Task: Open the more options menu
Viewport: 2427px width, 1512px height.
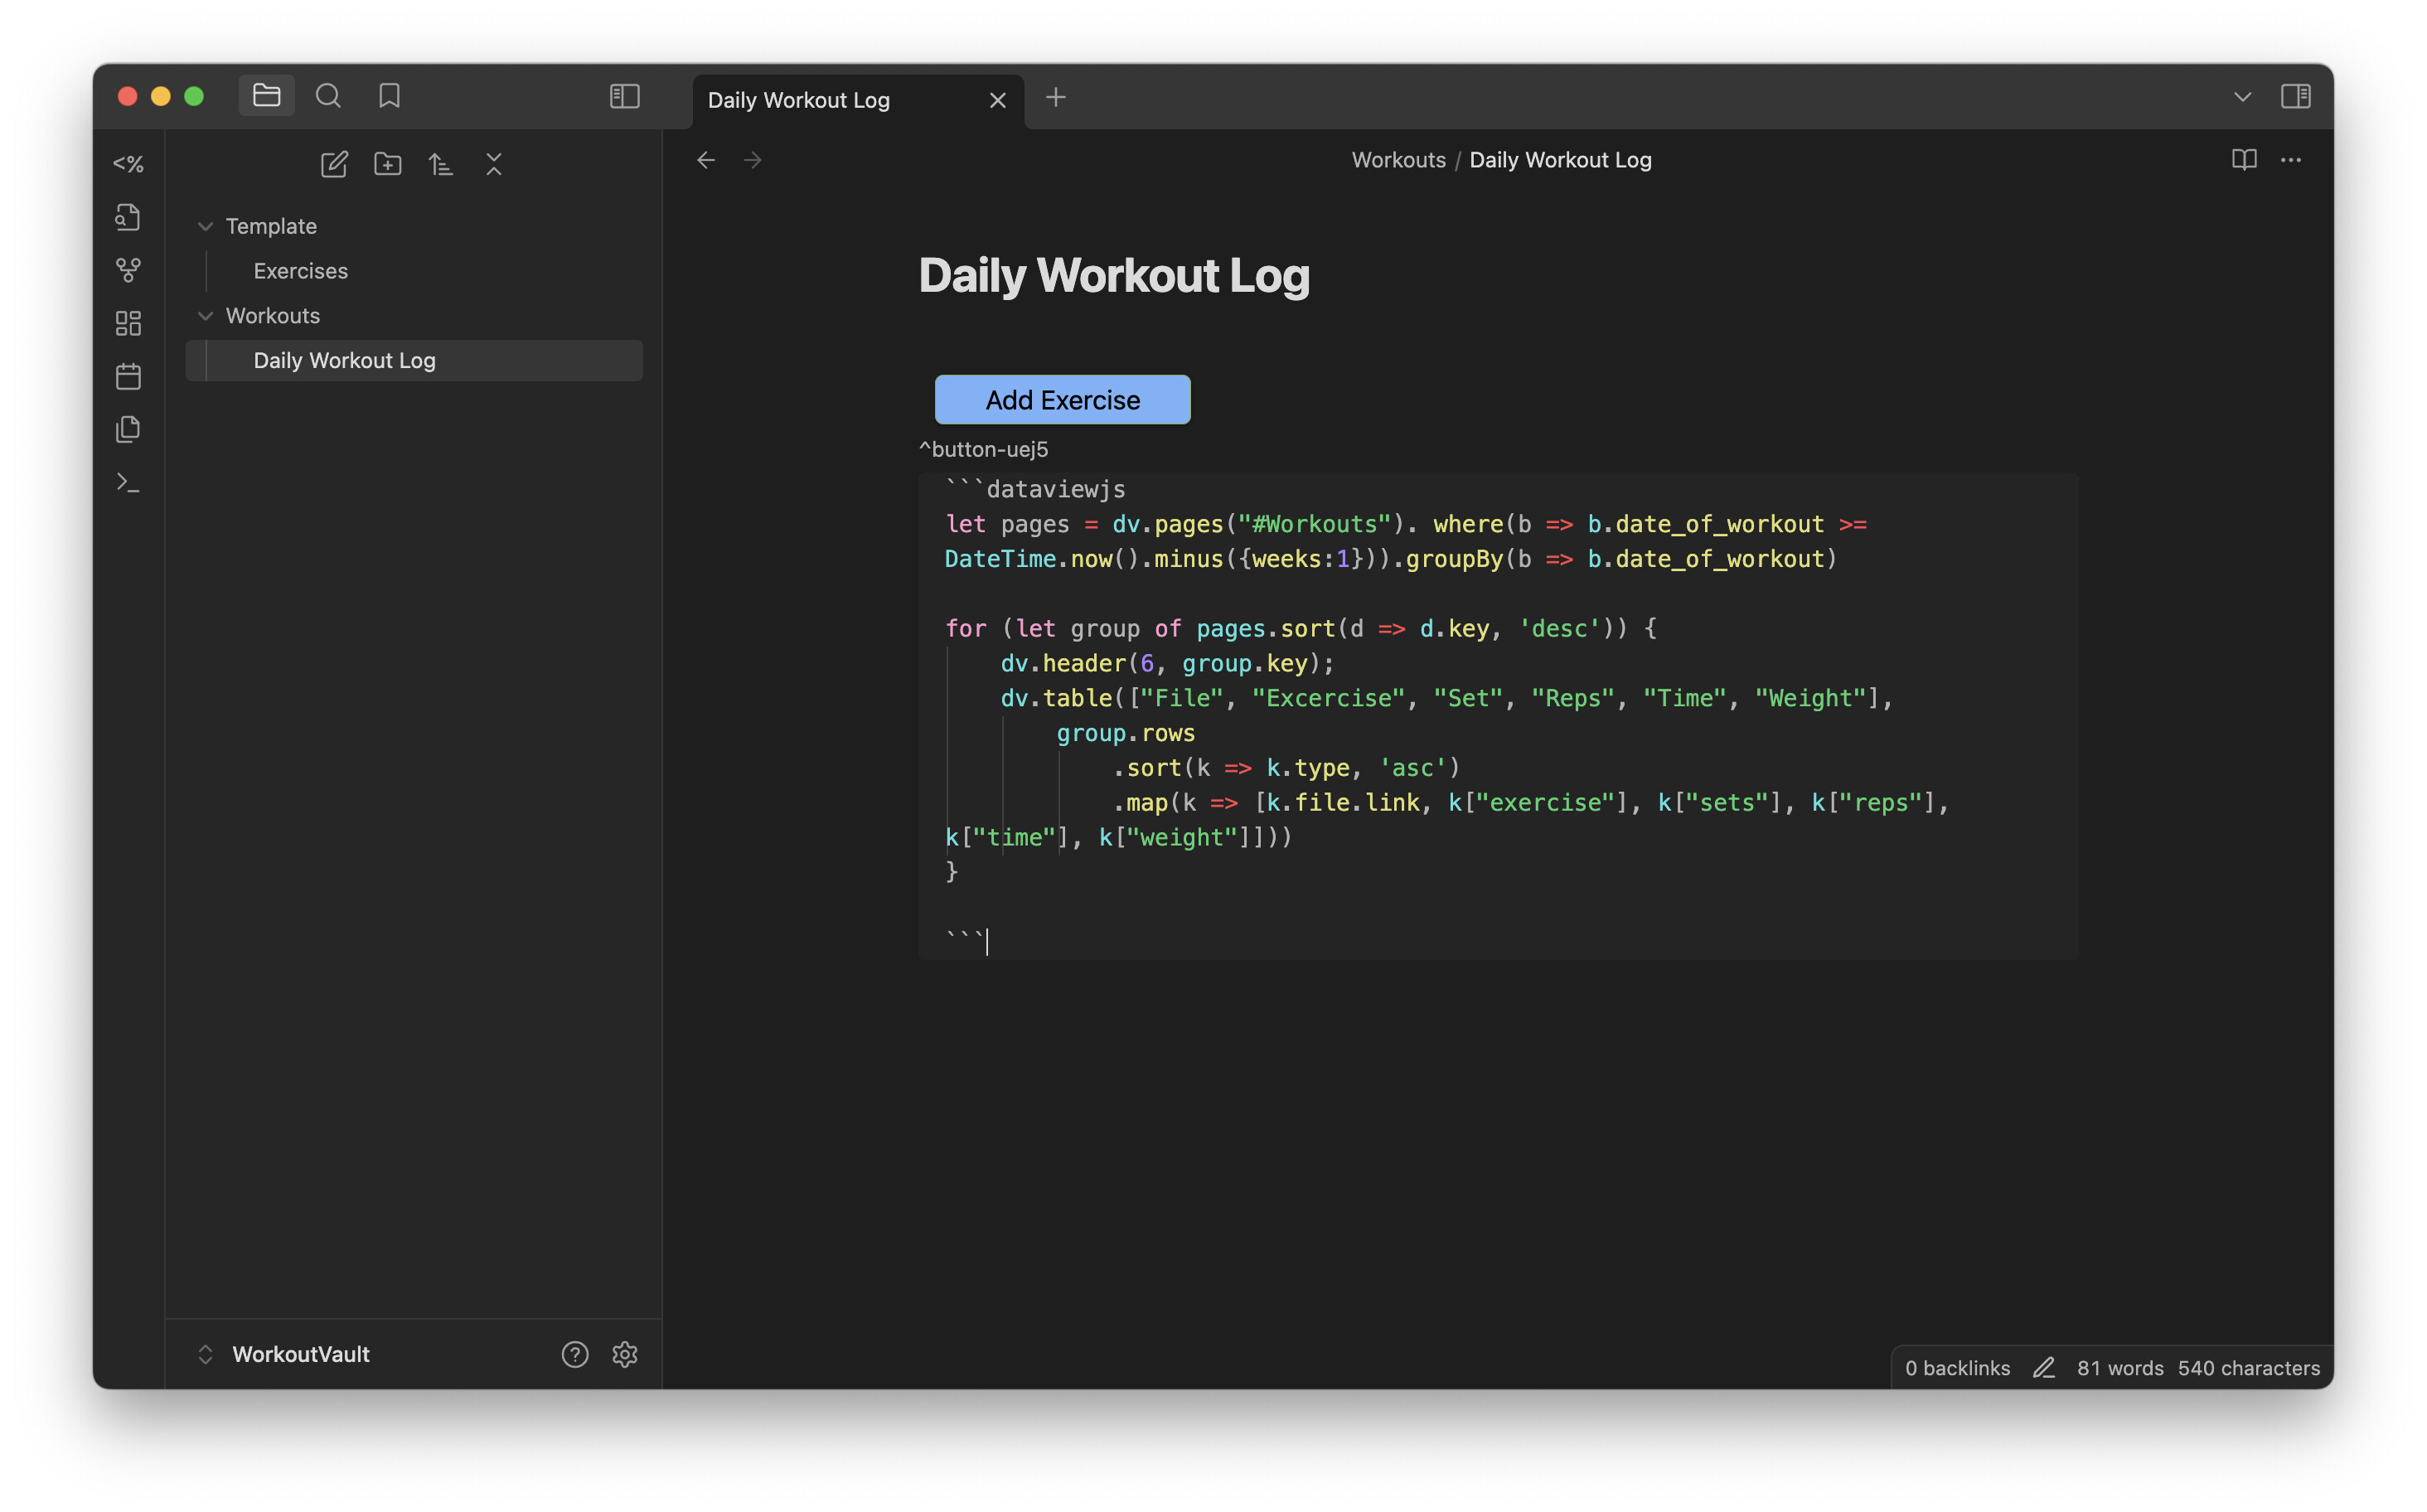Action: (x=2290, y=160)
